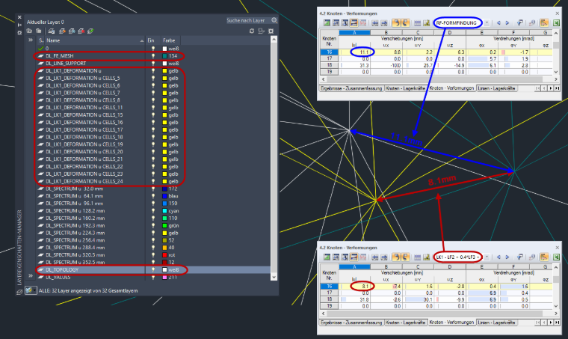Turn off DL_LK1_DEFORMATION u CELLS_24 light bulb
This screenshot has height=339, width=568.
pyautogui.click(x=153, y=181)
